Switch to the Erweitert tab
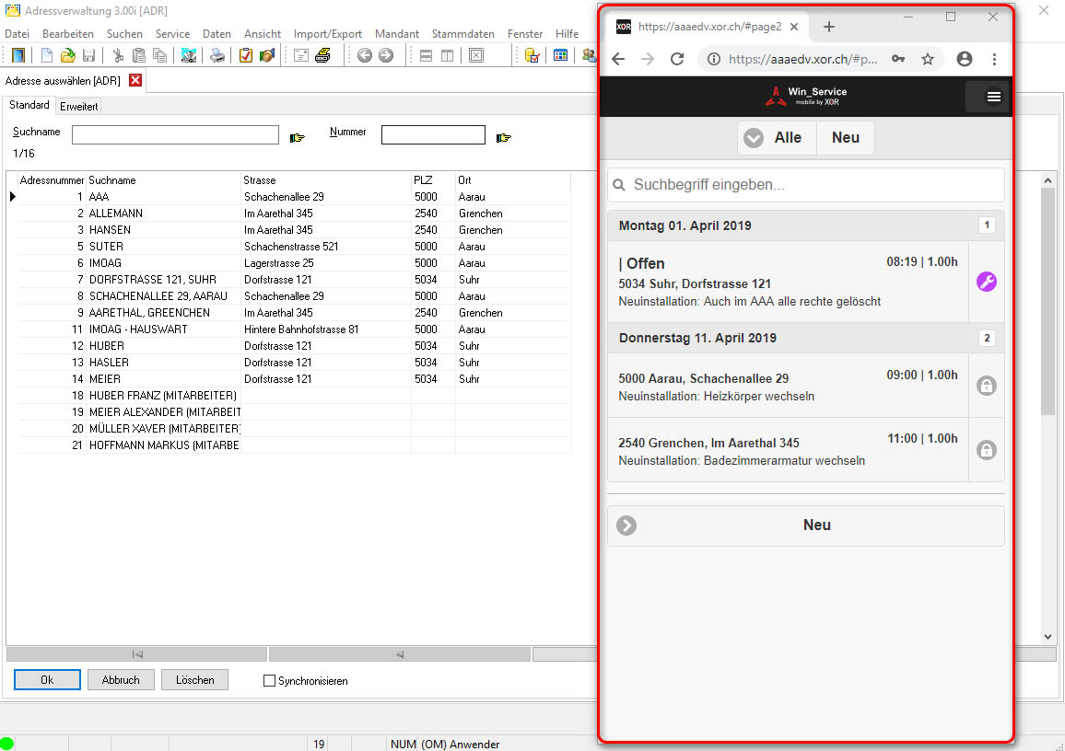 click(x=79, y=106)
